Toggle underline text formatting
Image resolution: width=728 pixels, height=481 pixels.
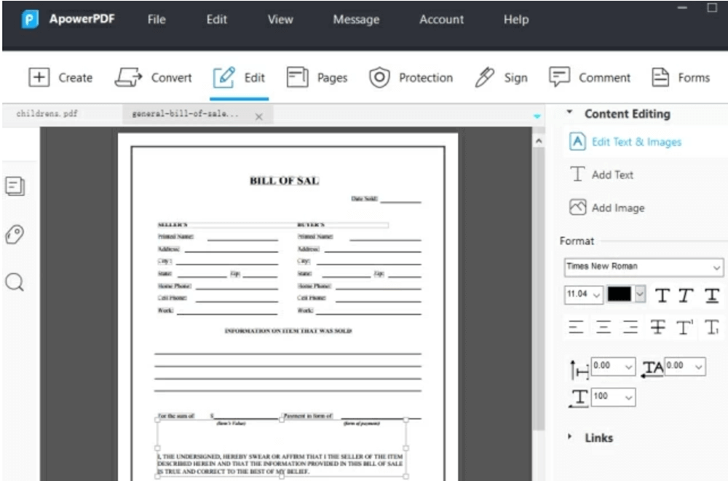[711, 295]
